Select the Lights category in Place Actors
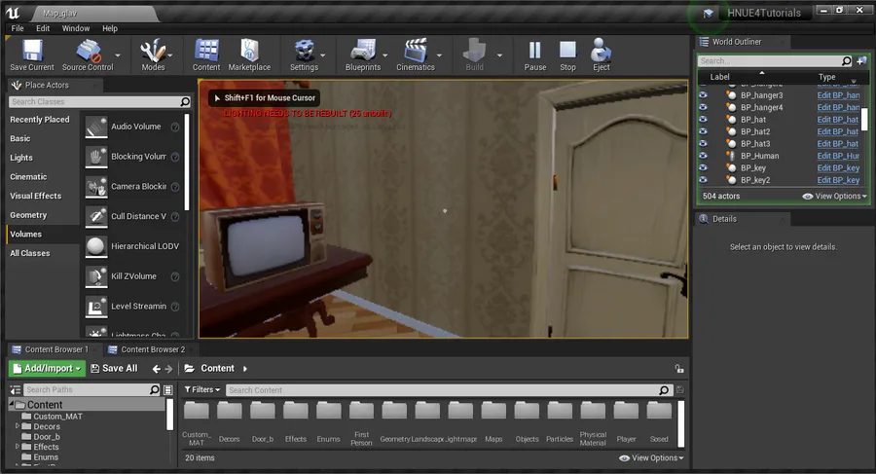This screenshot has height=474, width=876. 21,158
